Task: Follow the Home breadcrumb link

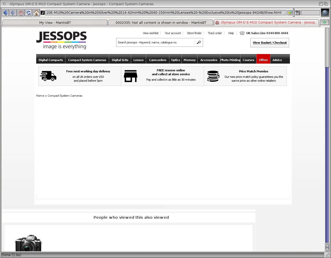Action: (40, 96)
